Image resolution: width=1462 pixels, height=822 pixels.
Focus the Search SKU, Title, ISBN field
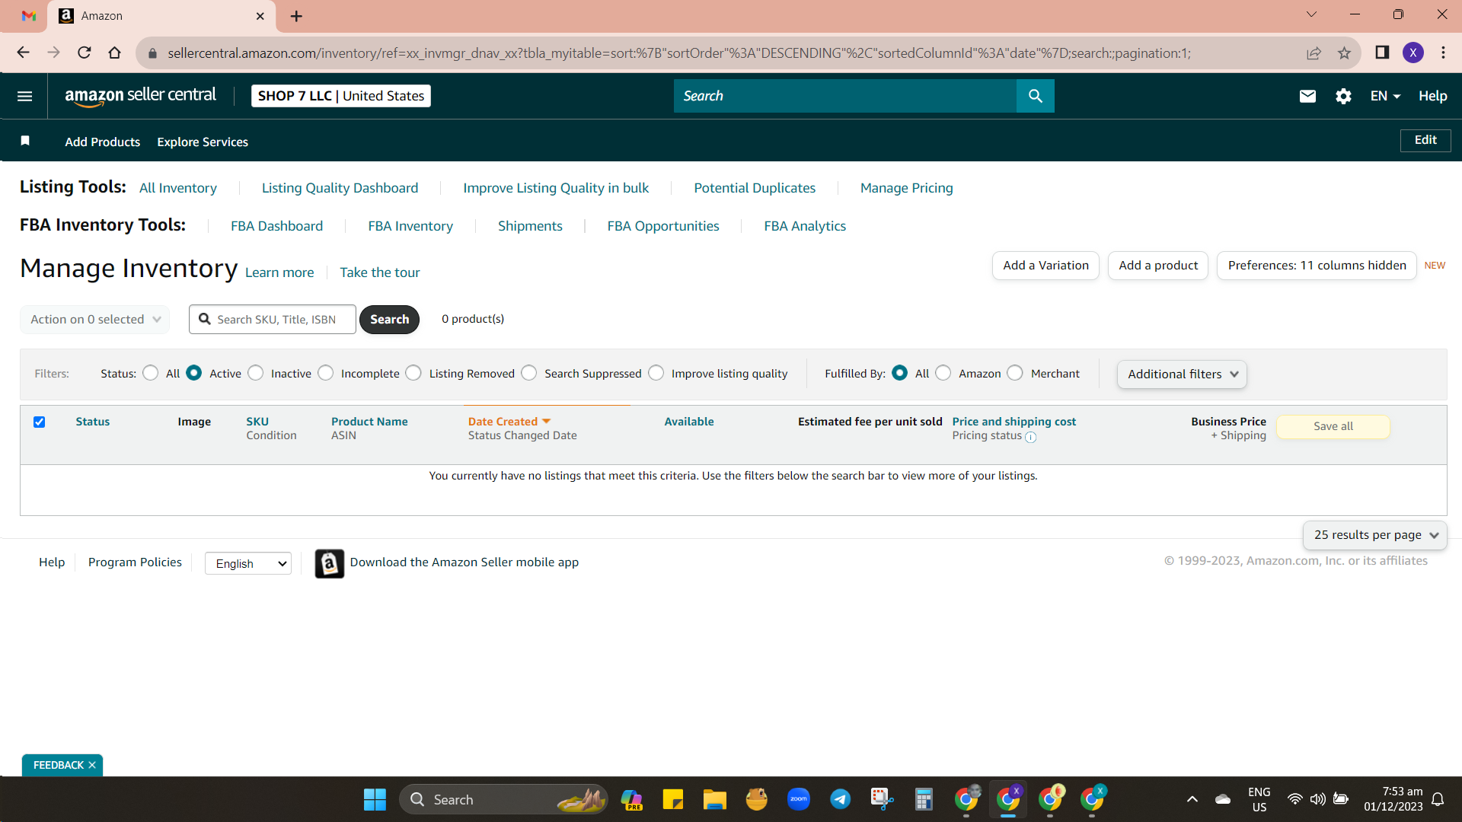(272, 320)
